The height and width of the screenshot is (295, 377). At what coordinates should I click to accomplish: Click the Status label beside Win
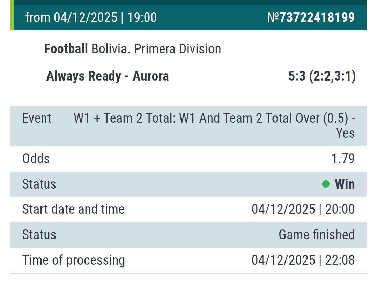pyautogui.click(x=39, y=184)
